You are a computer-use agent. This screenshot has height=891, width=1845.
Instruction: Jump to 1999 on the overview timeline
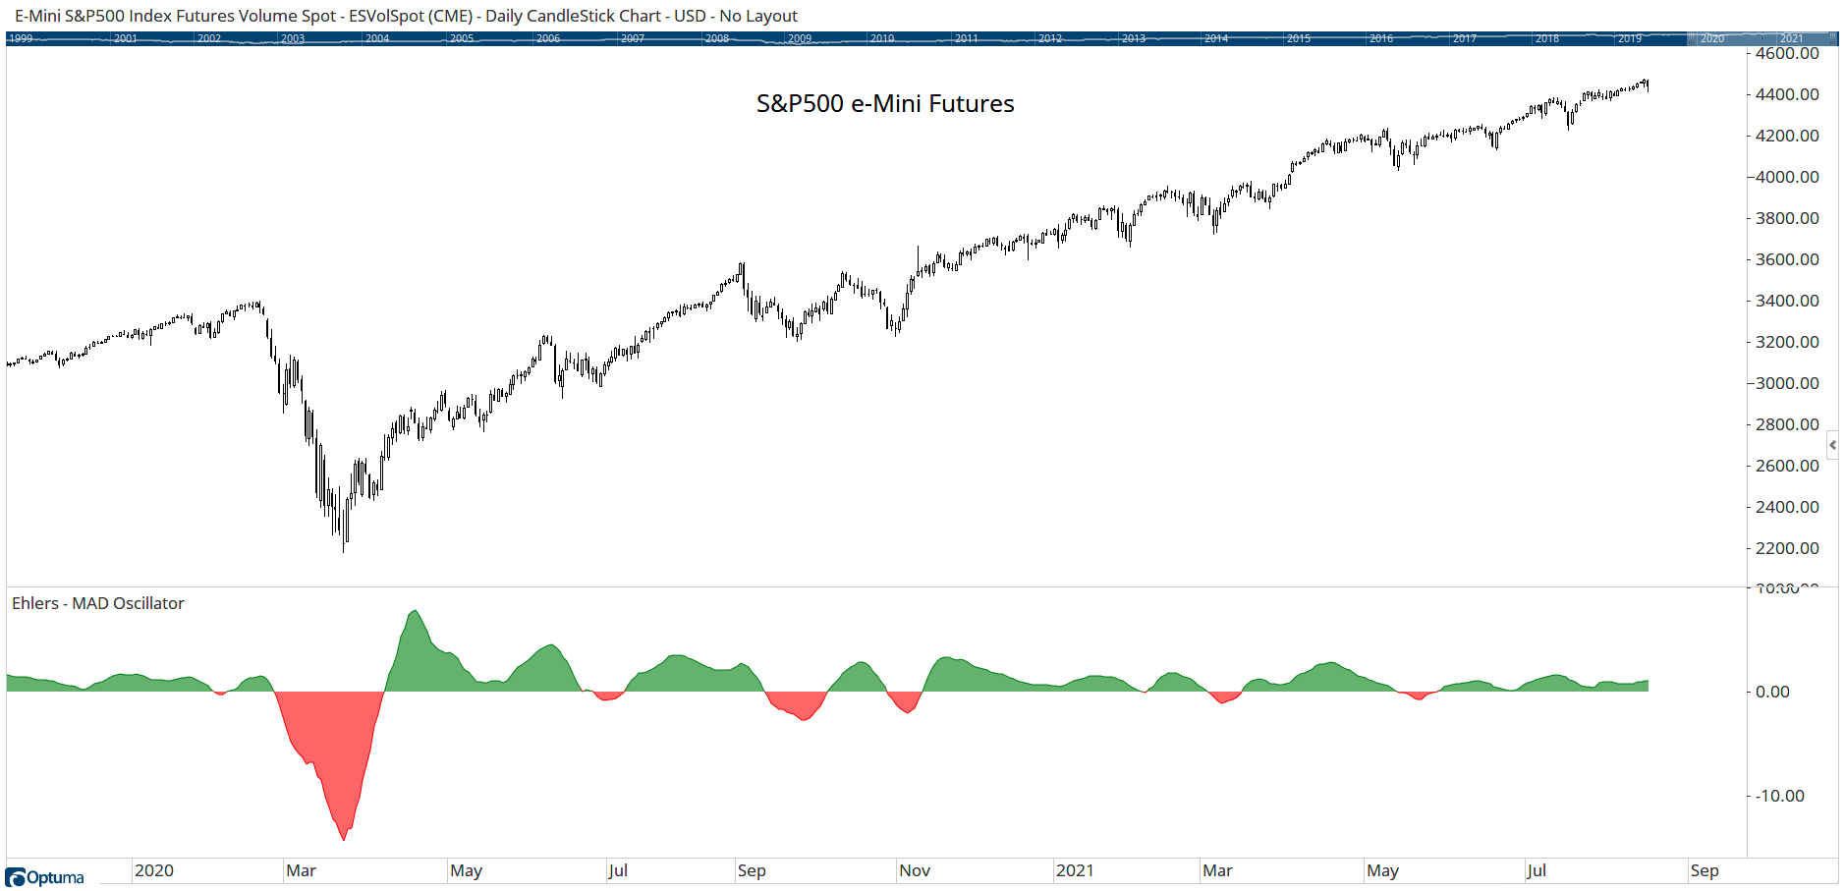click(x=21, y=38)
